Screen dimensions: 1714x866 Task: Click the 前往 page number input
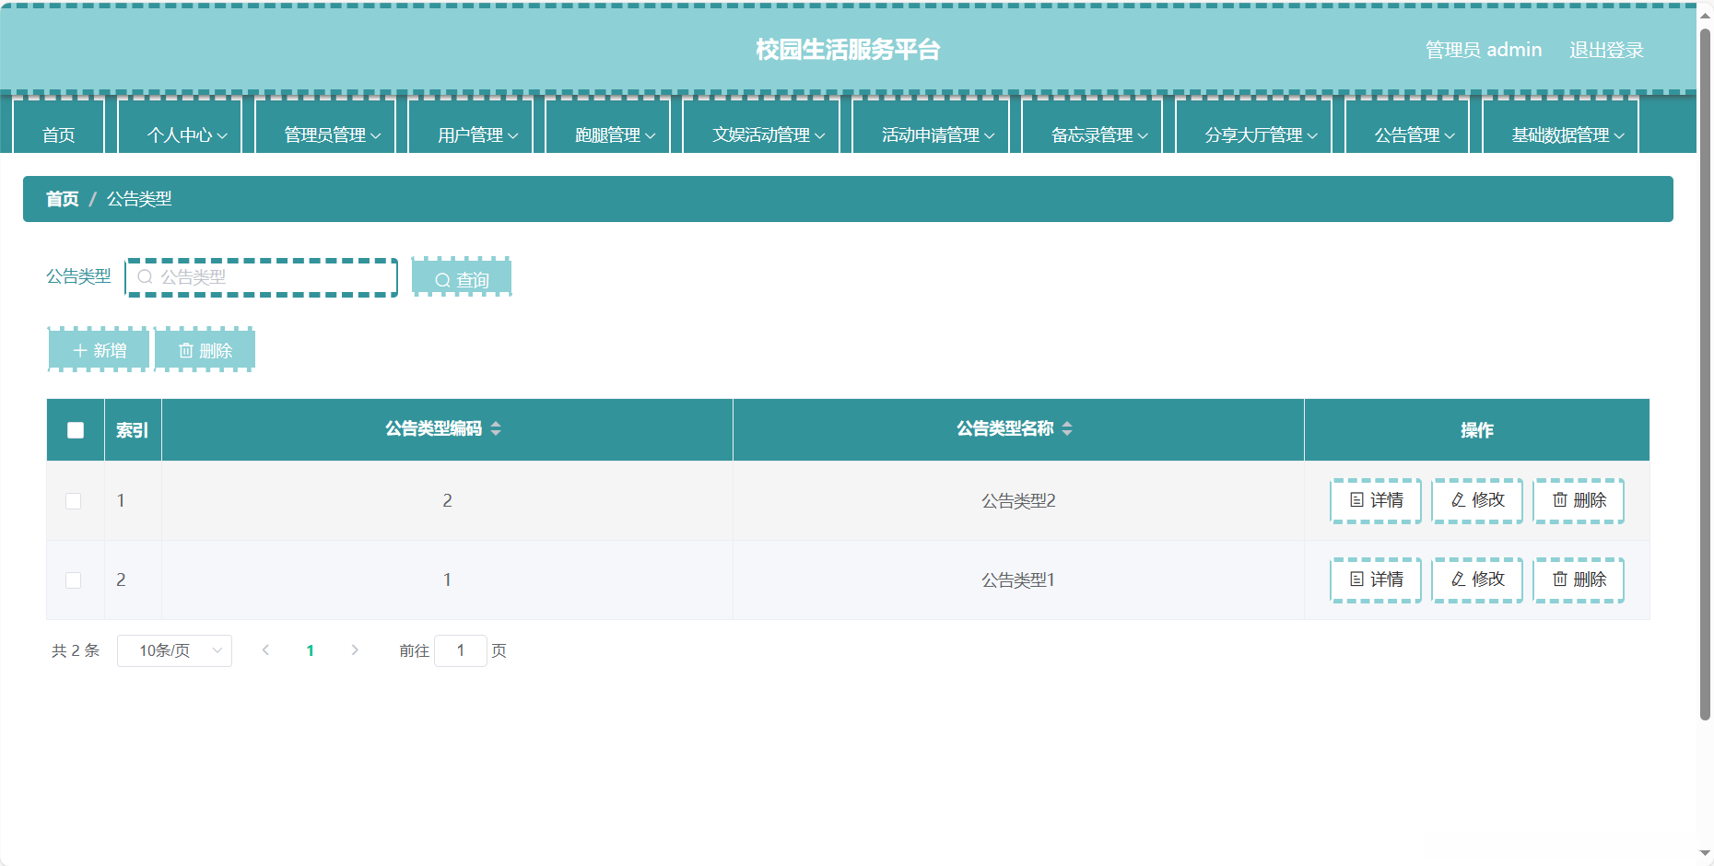[x=461, y=650]
